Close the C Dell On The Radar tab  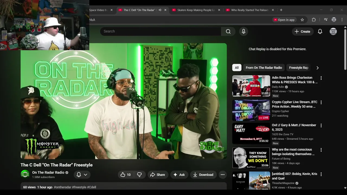(165, 10)
